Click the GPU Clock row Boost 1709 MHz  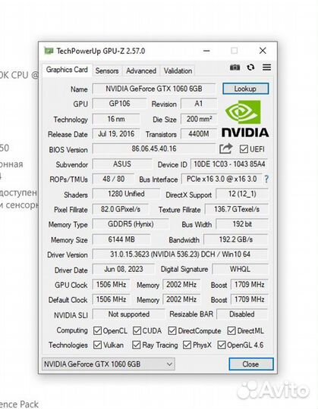coord(249,284)
